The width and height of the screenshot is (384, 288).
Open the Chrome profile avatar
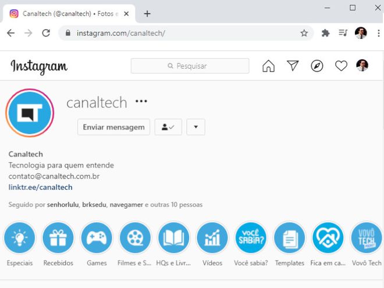coord(361,33)
